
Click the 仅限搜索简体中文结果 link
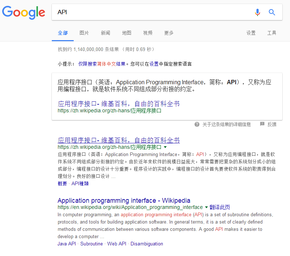[102, 64]
